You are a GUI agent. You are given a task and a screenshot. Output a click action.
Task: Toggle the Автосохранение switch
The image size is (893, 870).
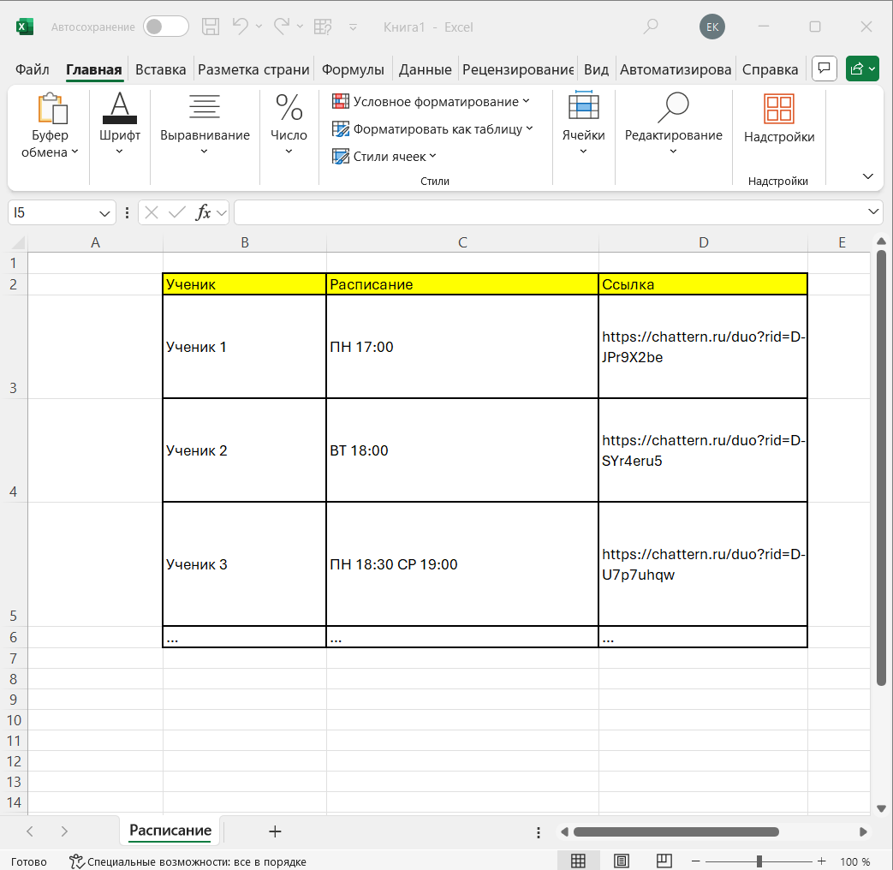click(x=165, y=27)
